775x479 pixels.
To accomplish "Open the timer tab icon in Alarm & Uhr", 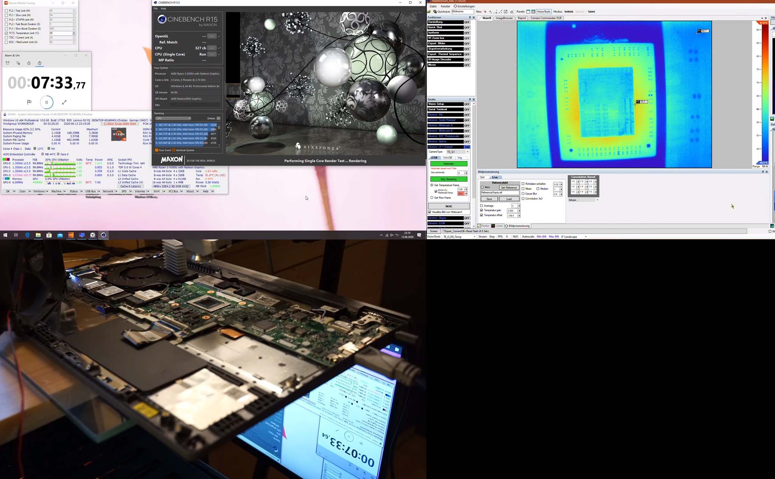I will click(29, 63).
